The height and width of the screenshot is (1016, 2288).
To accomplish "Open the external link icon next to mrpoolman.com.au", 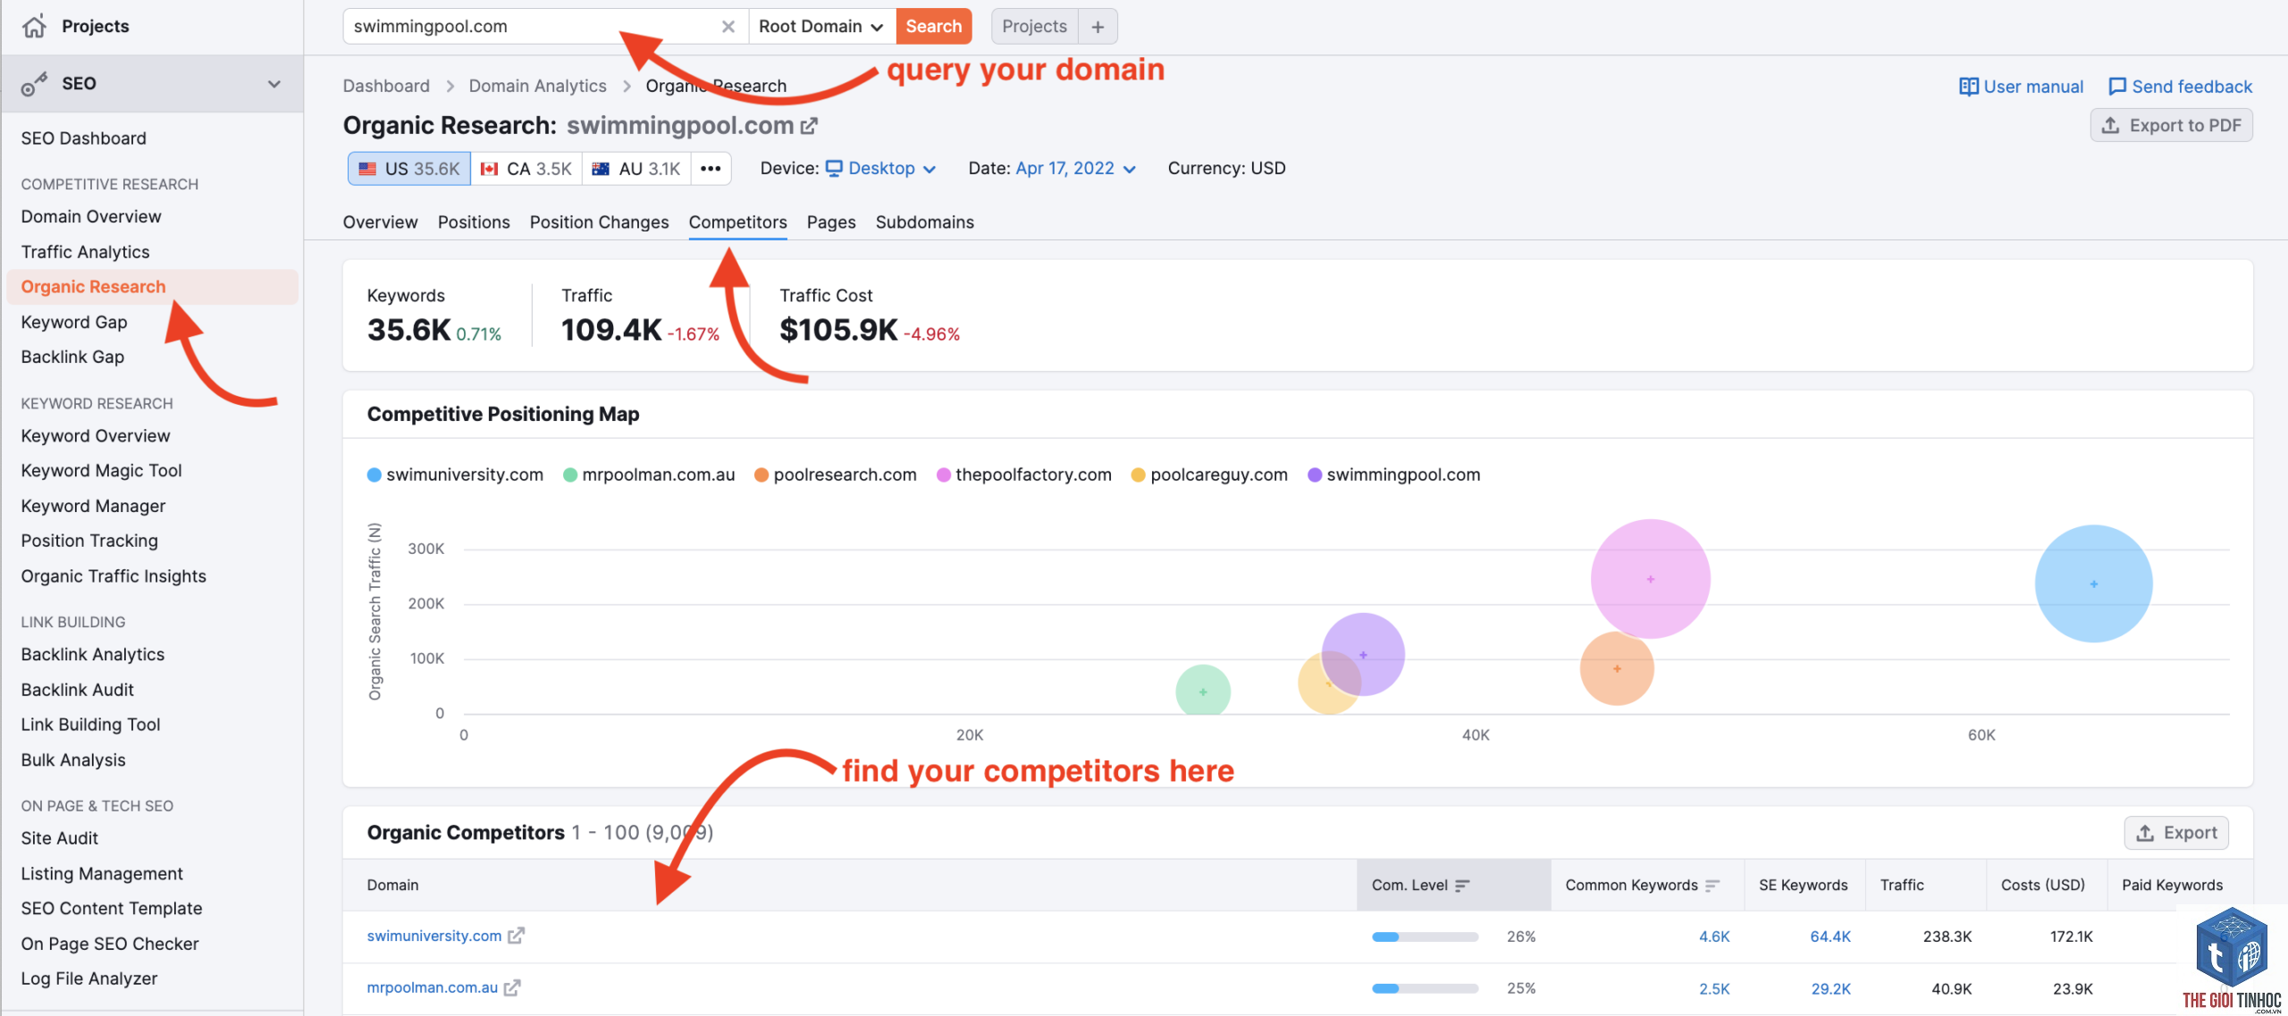I will [x=512, y=987].
